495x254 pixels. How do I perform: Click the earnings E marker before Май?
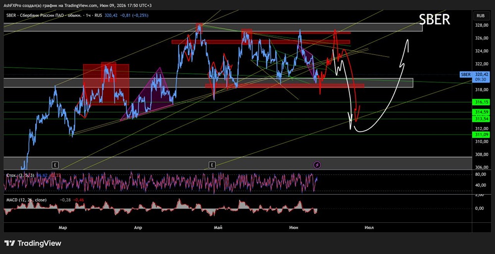click(x=212, y=165)
